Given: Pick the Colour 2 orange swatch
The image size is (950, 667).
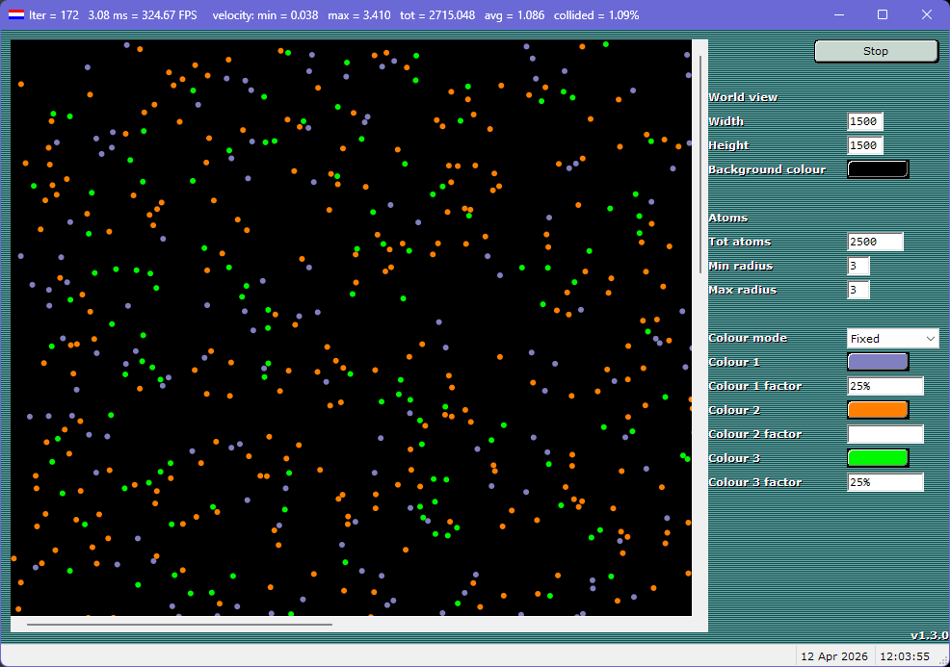Looking at the screenshot, I should (877, 410).
